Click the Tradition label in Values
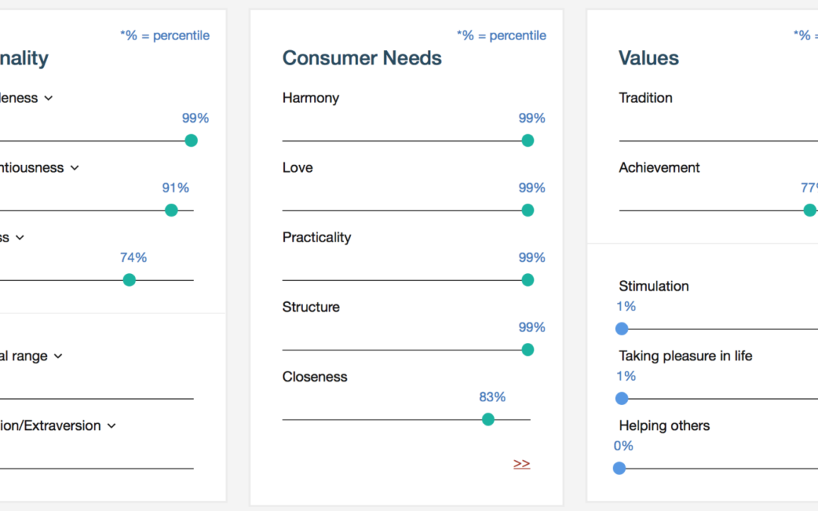Screen dimensions: 818x511 point(645,98)
